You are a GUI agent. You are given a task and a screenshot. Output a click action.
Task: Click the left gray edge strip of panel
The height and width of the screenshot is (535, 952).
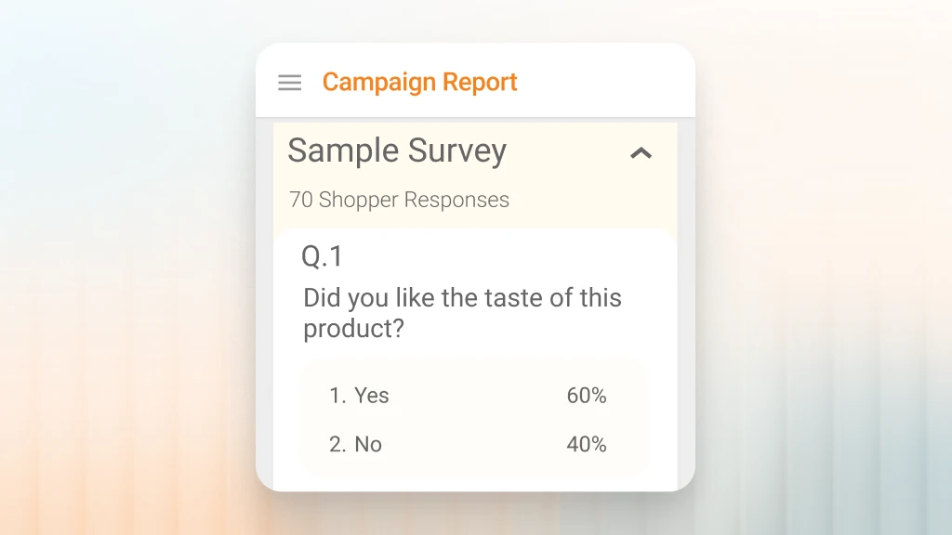(x=264, y=307)
